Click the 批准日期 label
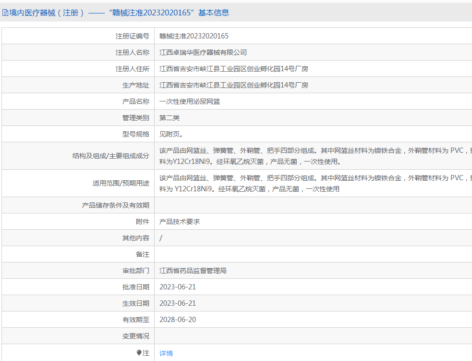The image size is (472, 361). (136, 287)
